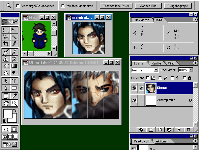Select the Move tool
Screen dimensions: 199x150
[x=14, y=30]
